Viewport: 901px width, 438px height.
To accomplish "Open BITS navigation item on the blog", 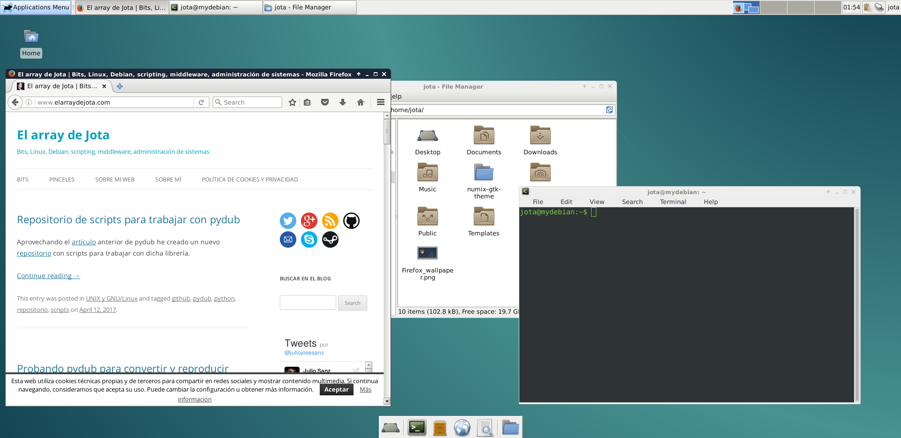I will [x=23, y=180].
